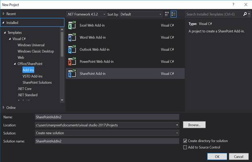Click the Solution name input field
Viewport: 252px width, 162px height.
(x=107, y=141)
